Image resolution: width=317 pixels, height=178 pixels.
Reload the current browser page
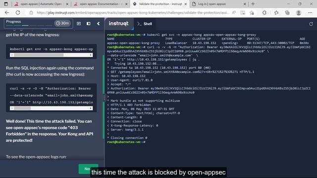coord(18,12)
